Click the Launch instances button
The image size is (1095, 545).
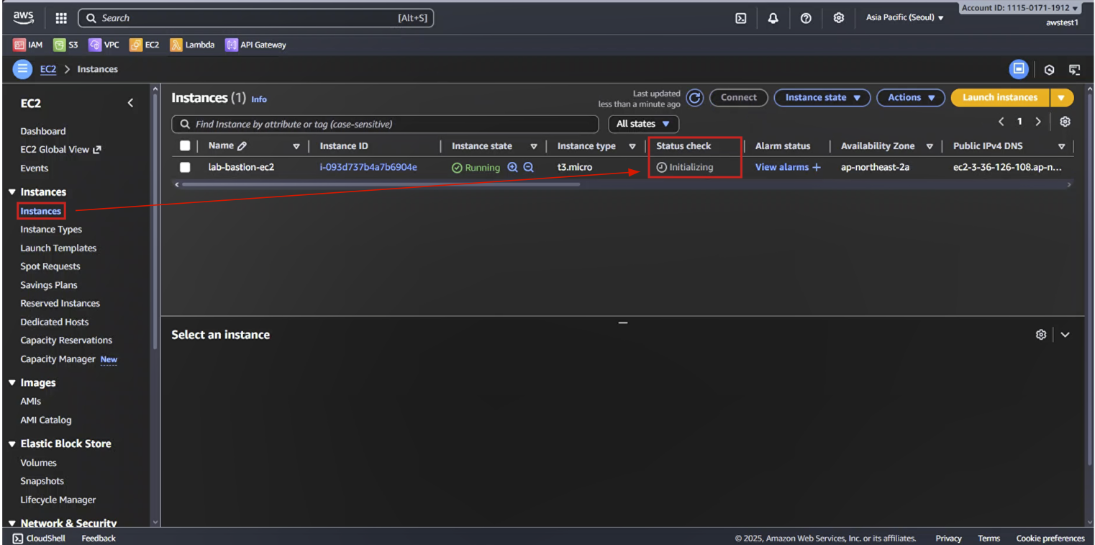point(1000,98)
